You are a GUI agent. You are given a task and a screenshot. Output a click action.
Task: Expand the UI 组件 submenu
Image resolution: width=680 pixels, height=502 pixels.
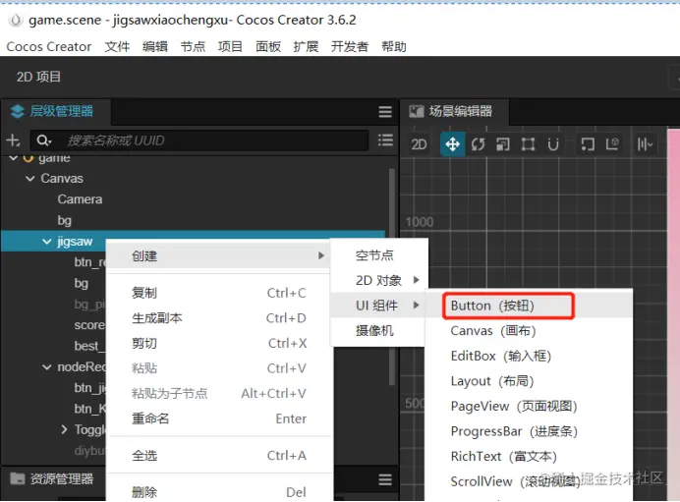point(378,306)
